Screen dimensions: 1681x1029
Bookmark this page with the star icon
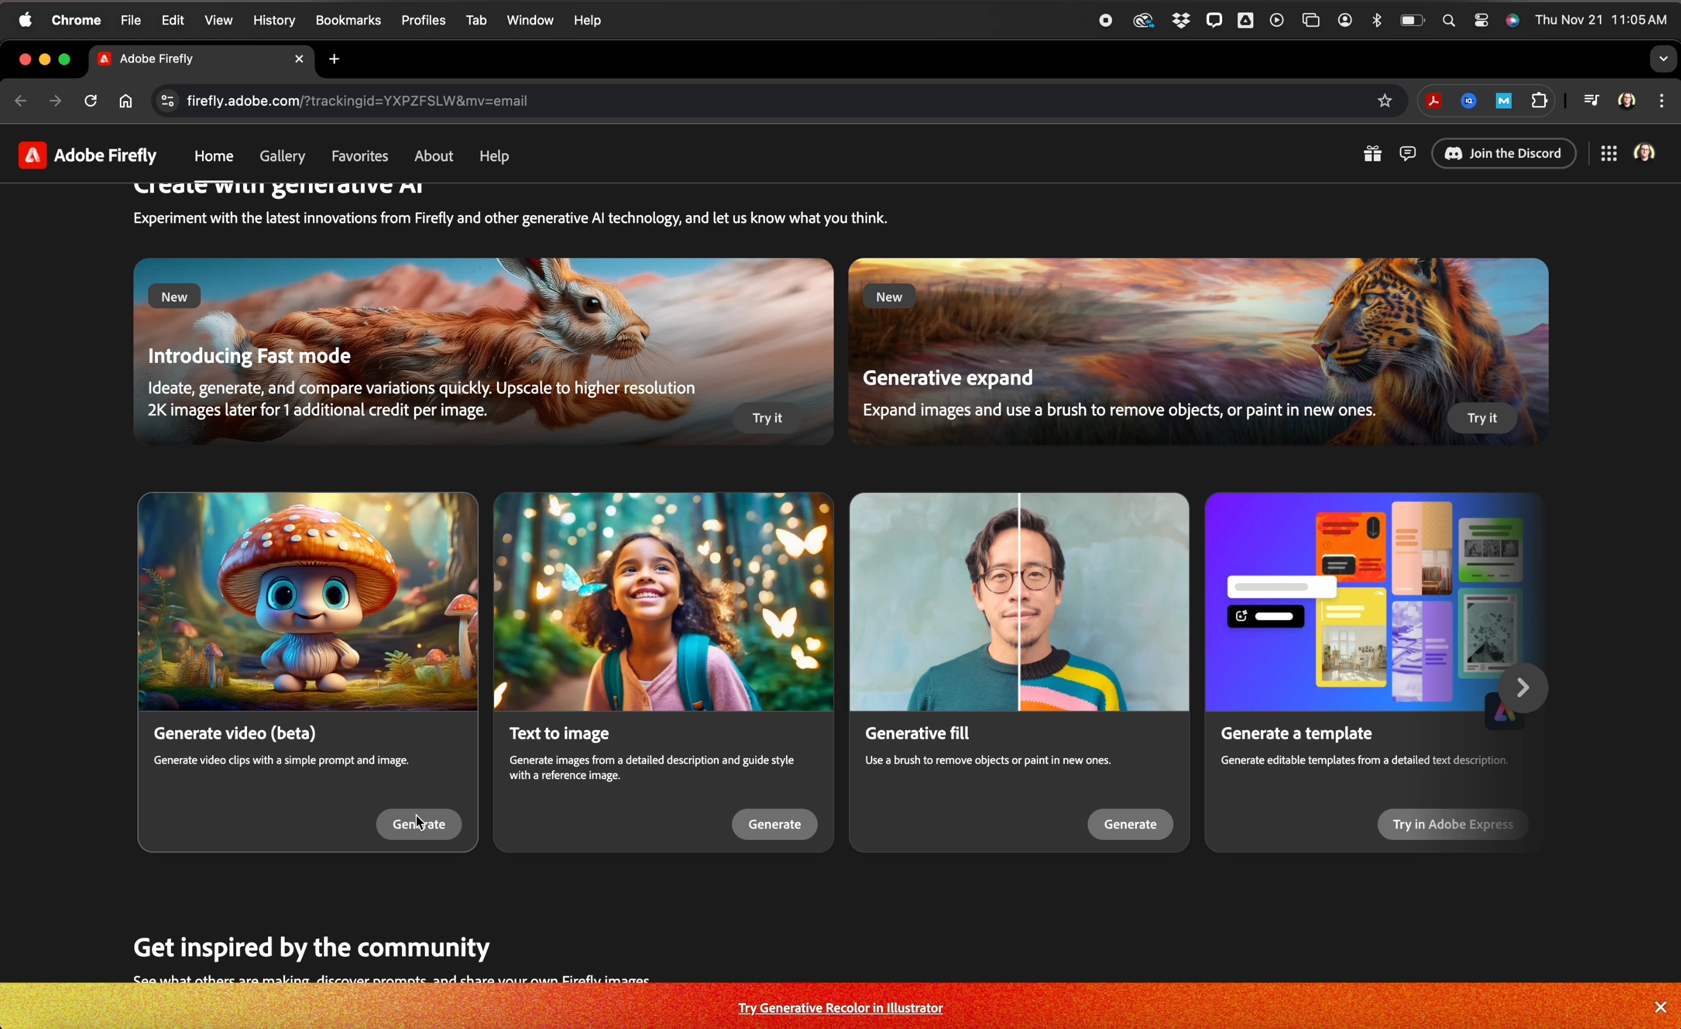[1384, 102]
